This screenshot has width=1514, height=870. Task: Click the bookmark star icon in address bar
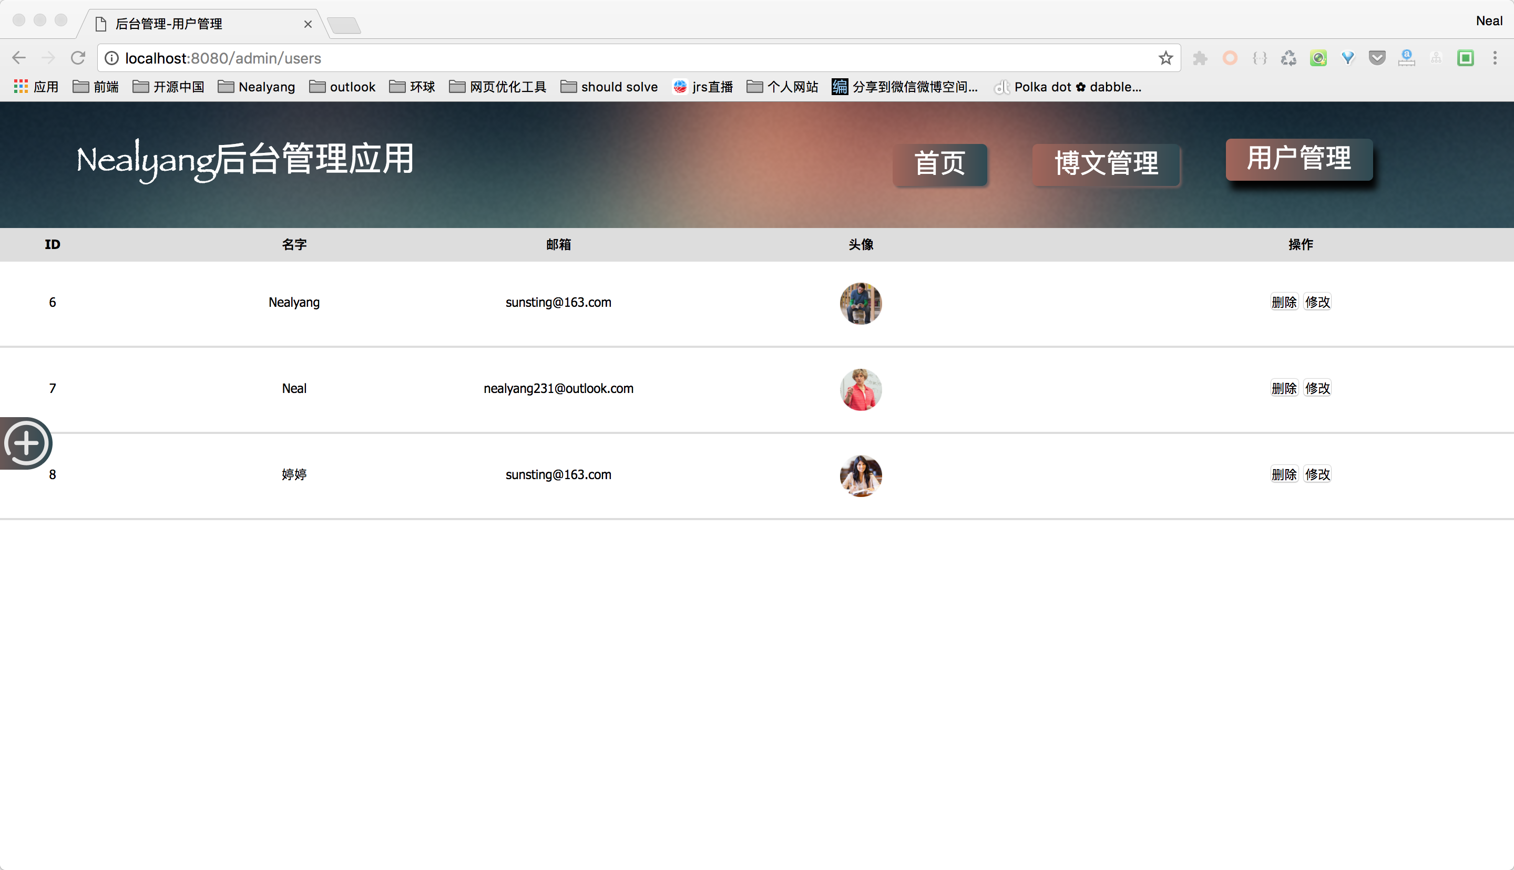tap(1165, 58)
